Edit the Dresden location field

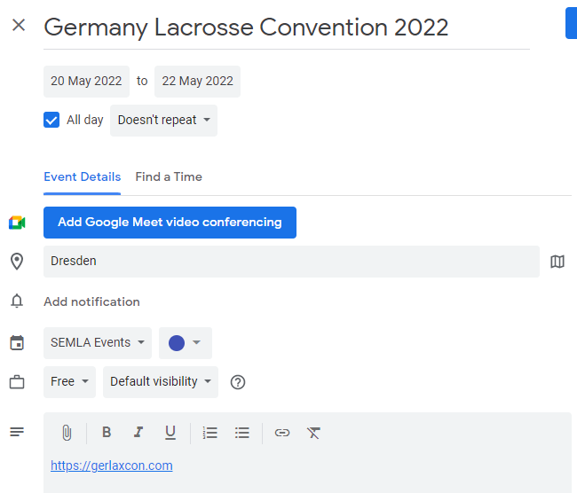coord(291,262)
